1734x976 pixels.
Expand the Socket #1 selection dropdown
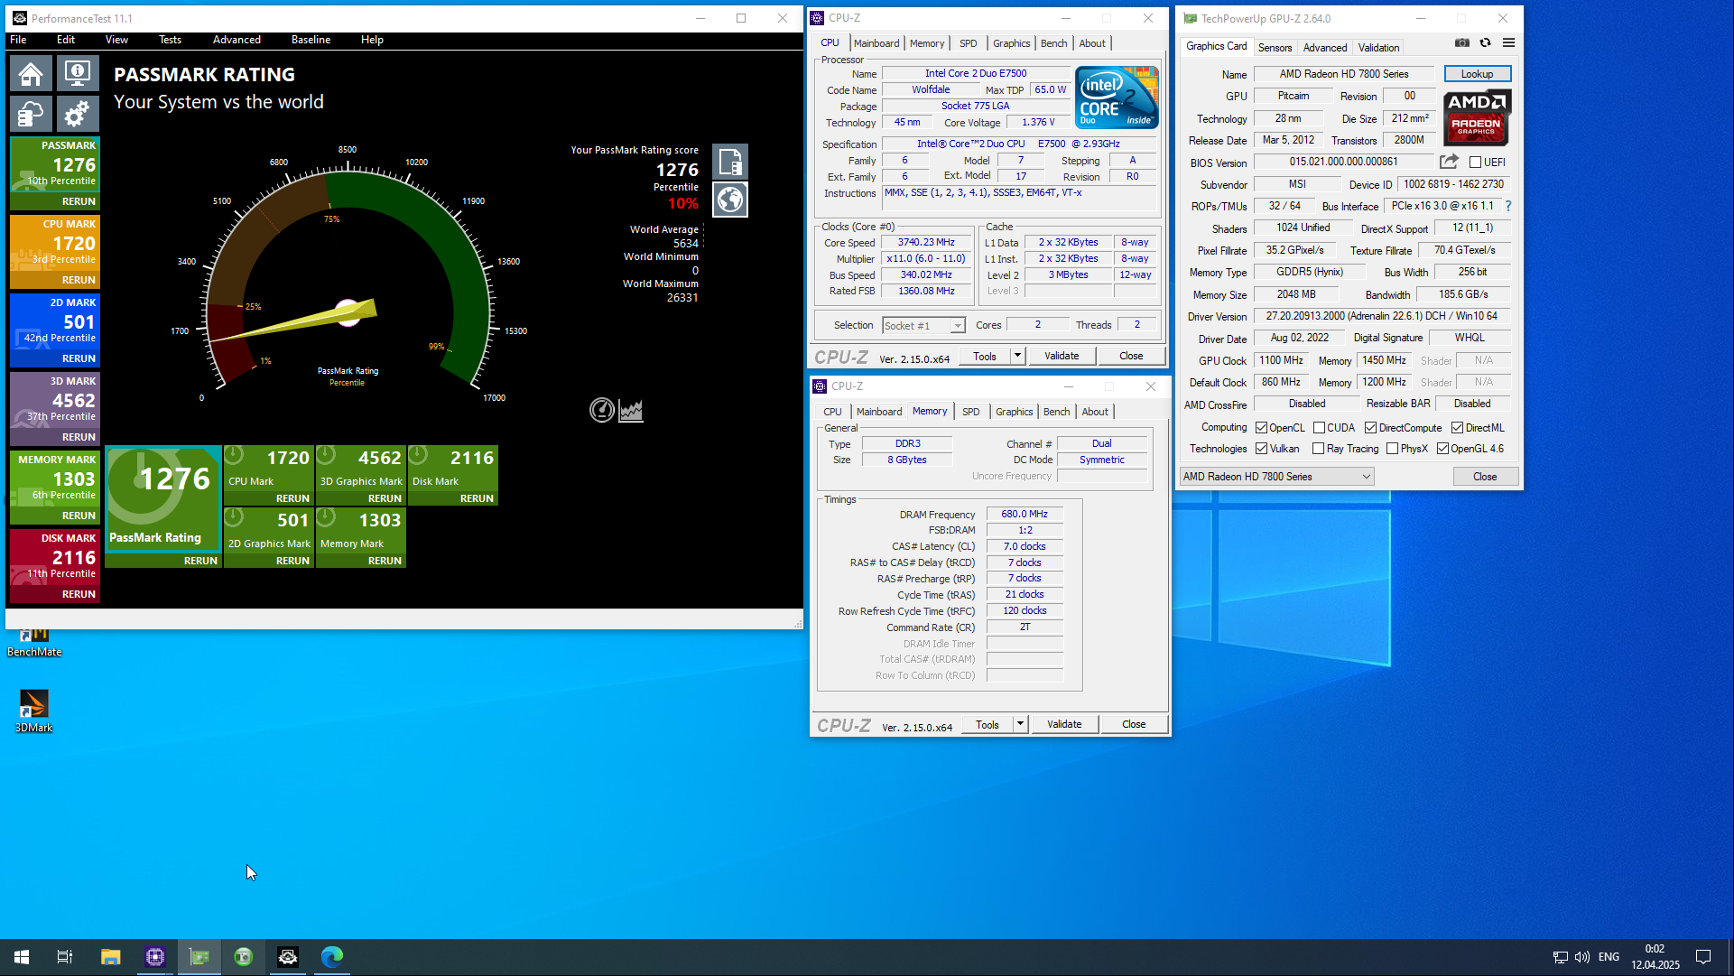[958, 326]
